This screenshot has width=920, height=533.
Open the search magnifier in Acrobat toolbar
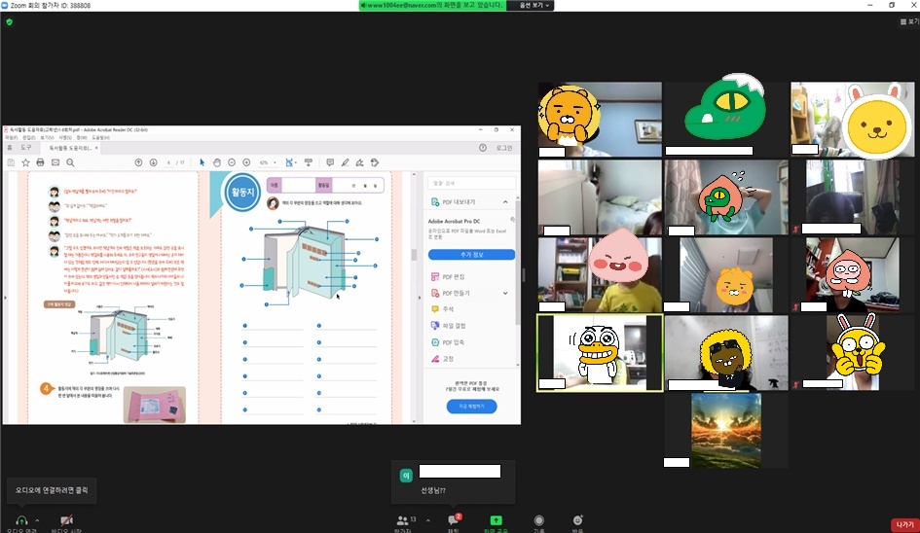[70, 162]
